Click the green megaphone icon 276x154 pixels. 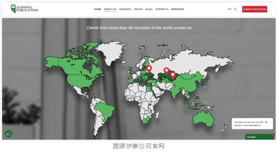click(8, 134)
